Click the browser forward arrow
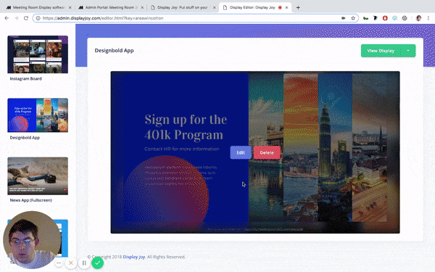This screenshot has width=435, height=272. (17, 18)
